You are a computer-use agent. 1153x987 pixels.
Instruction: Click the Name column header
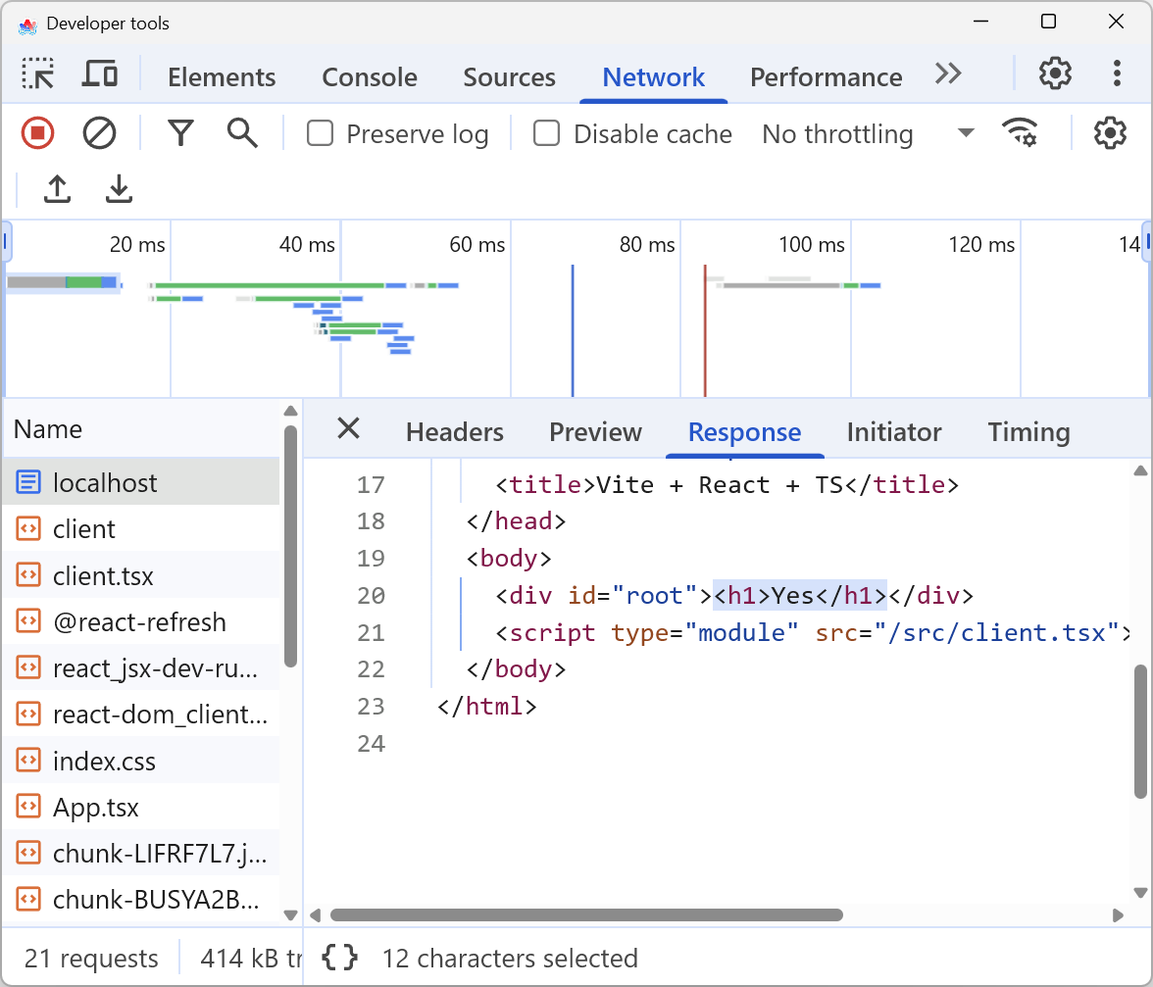click(142, 429)
